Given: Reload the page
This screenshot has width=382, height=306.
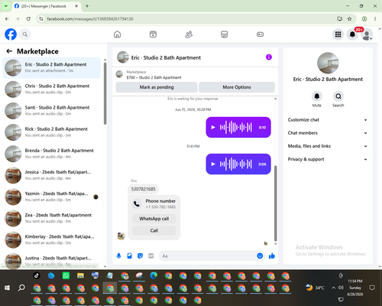Looking at the screenshot, I should click(x=28, y=19).
